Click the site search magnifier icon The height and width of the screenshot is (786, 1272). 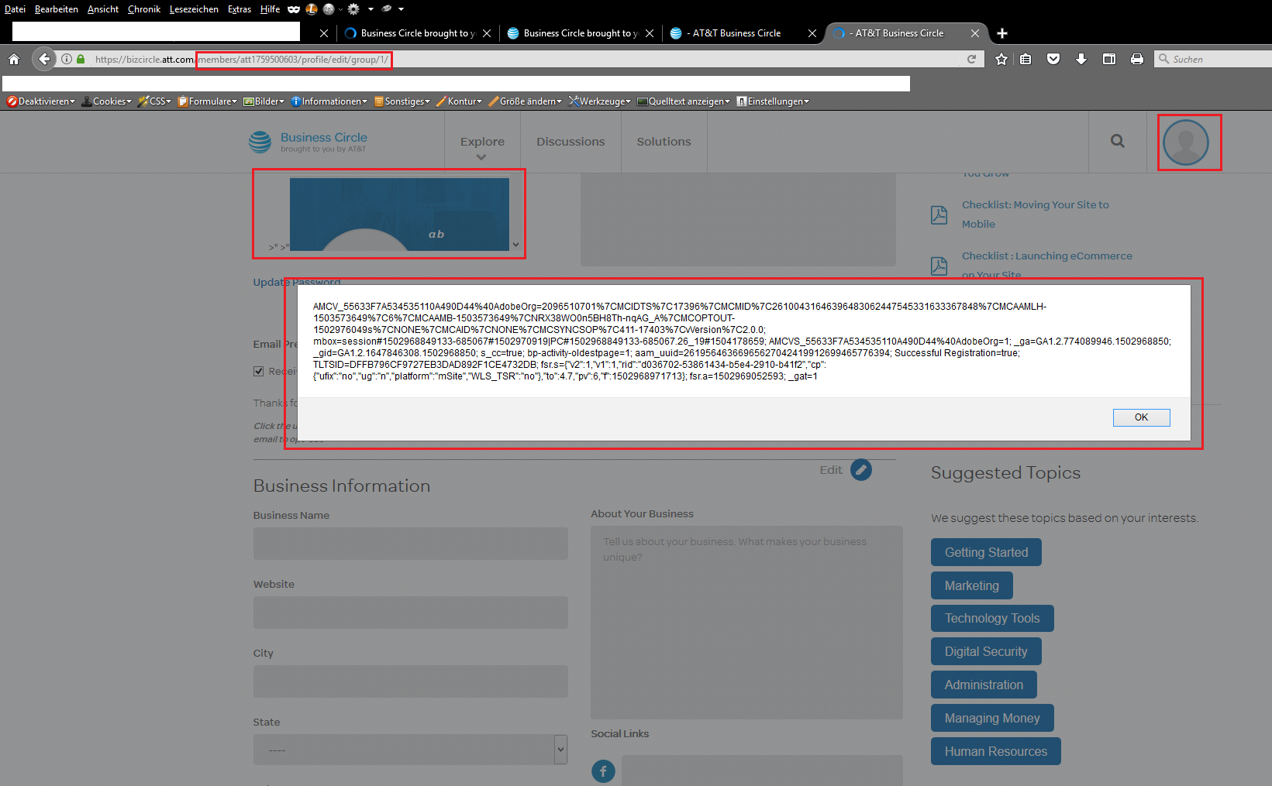click(x=1117, y=141)
